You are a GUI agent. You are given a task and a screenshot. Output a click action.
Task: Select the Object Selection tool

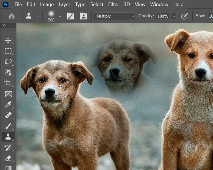pyautogui.click(x=8, y=73)
